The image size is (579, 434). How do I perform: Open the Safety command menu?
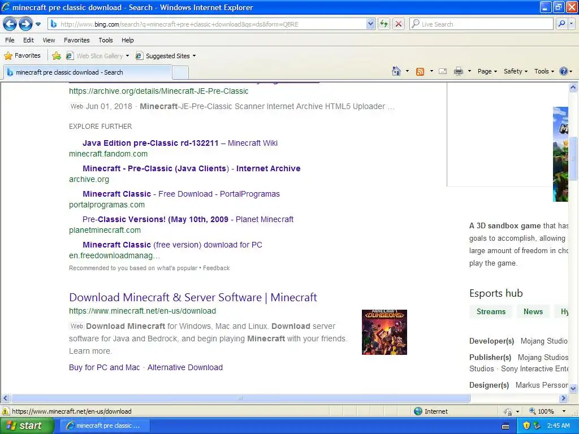(516, 71)
